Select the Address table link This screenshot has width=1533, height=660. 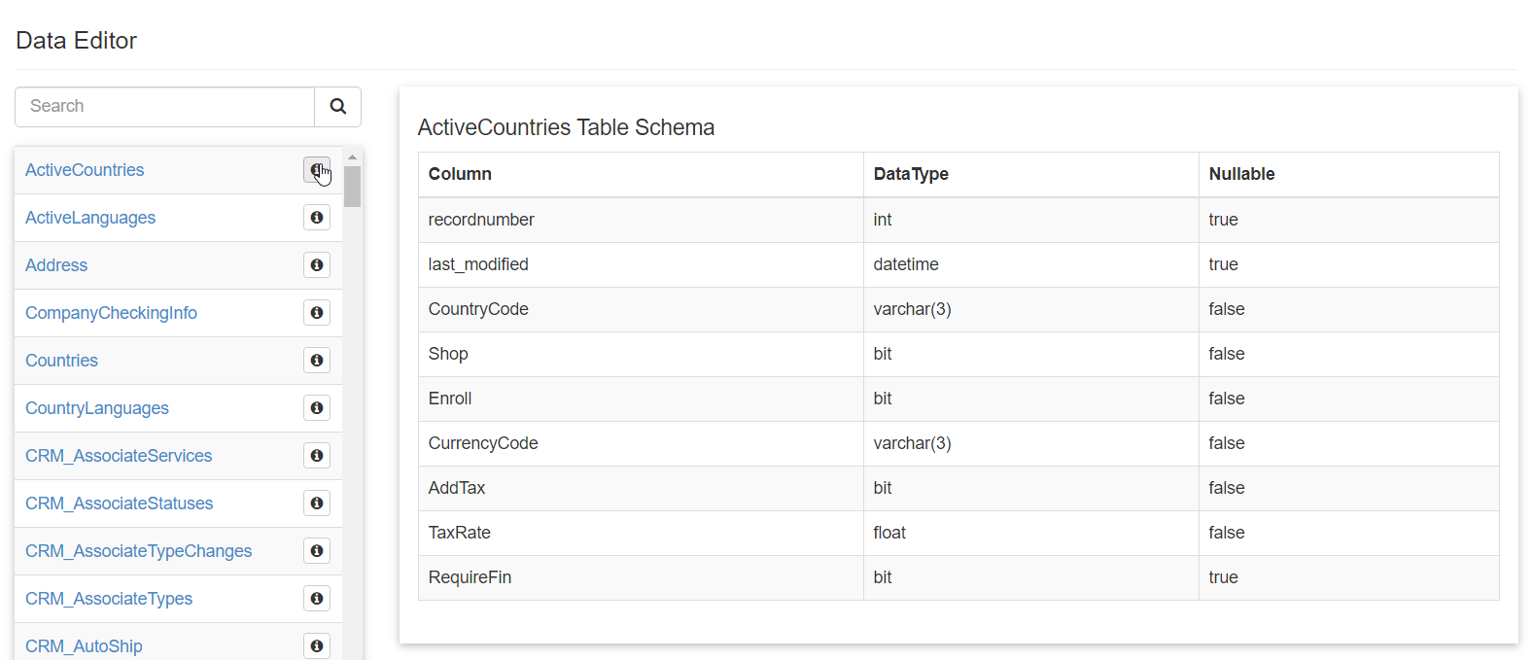56,265
